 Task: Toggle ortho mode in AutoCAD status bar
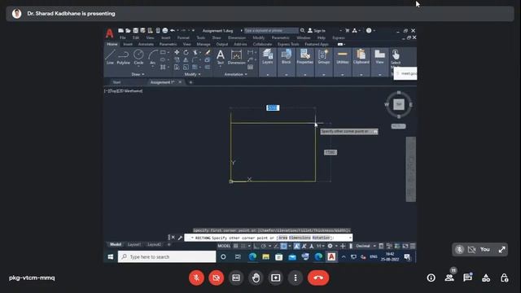click(256, 246)
